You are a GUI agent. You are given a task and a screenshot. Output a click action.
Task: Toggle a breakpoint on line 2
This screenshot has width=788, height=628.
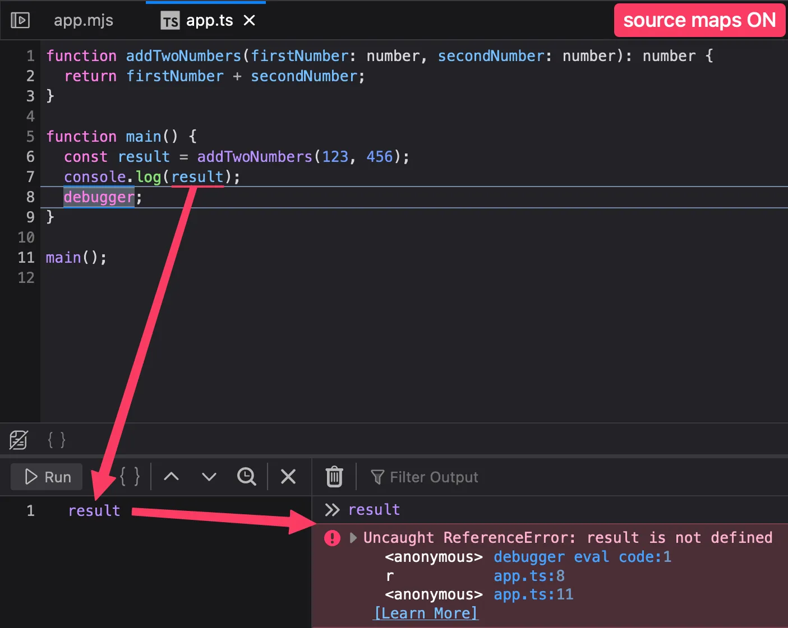pos(30,76)
